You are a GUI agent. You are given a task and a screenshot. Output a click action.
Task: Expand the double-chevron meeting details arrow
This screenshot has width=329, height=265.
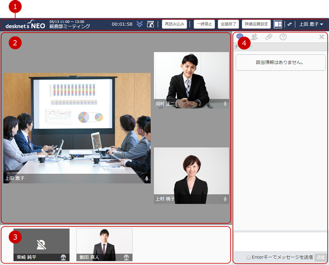(140, 24)
